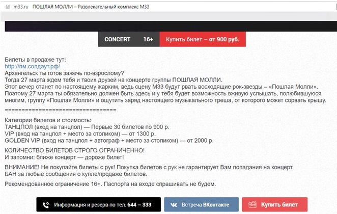Screen dimensions: 337x214
Task: Open the http://пм.солдаут.рф/ ticket link
Action: pos(32,66)
